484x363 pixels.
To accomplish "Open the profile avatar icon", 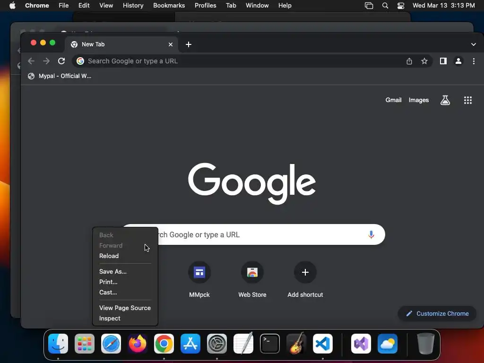I will [458, 61].
